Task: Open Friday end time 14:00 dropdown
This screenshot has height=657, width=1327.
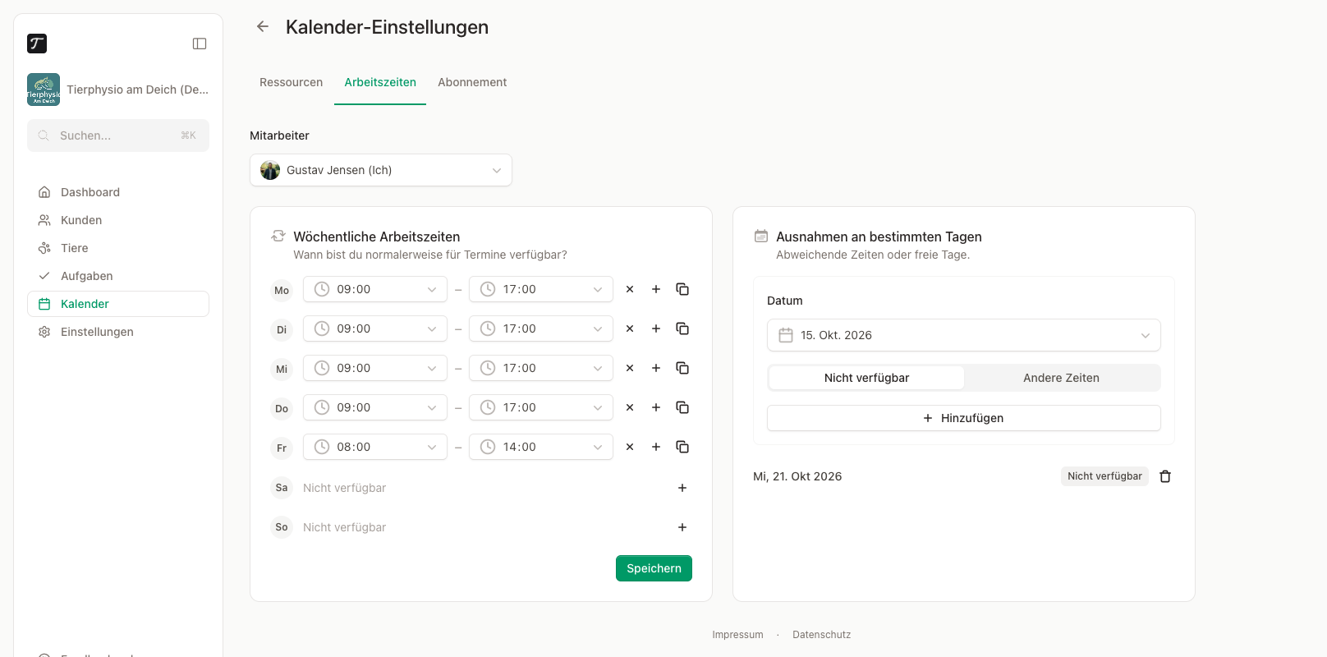Action: [x=541, y=447]
